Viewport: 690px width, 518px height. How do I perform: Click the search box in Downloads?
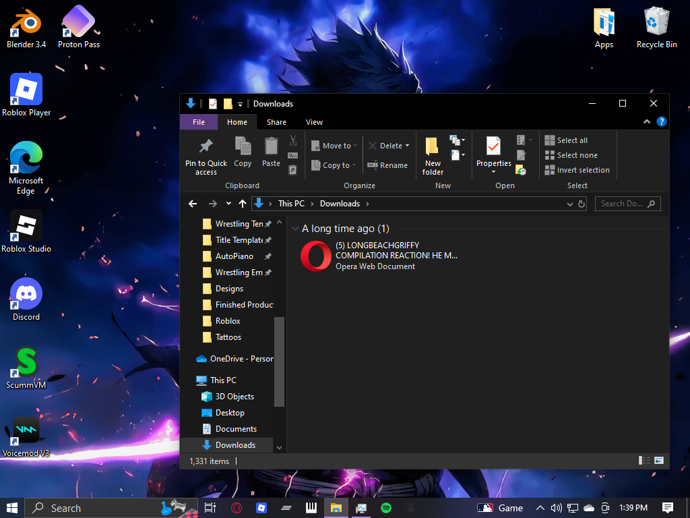(621, 204)
